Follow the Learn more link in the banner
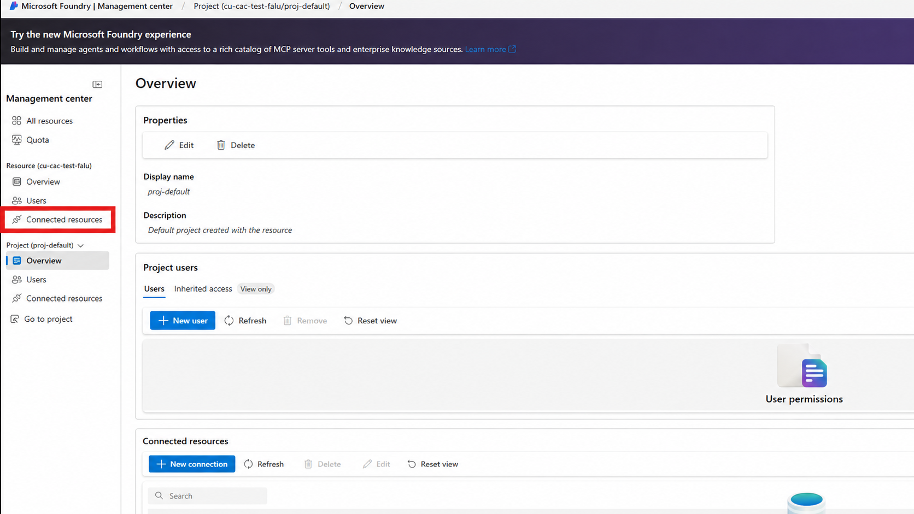914x514 pixels. [x=485, y=49]
